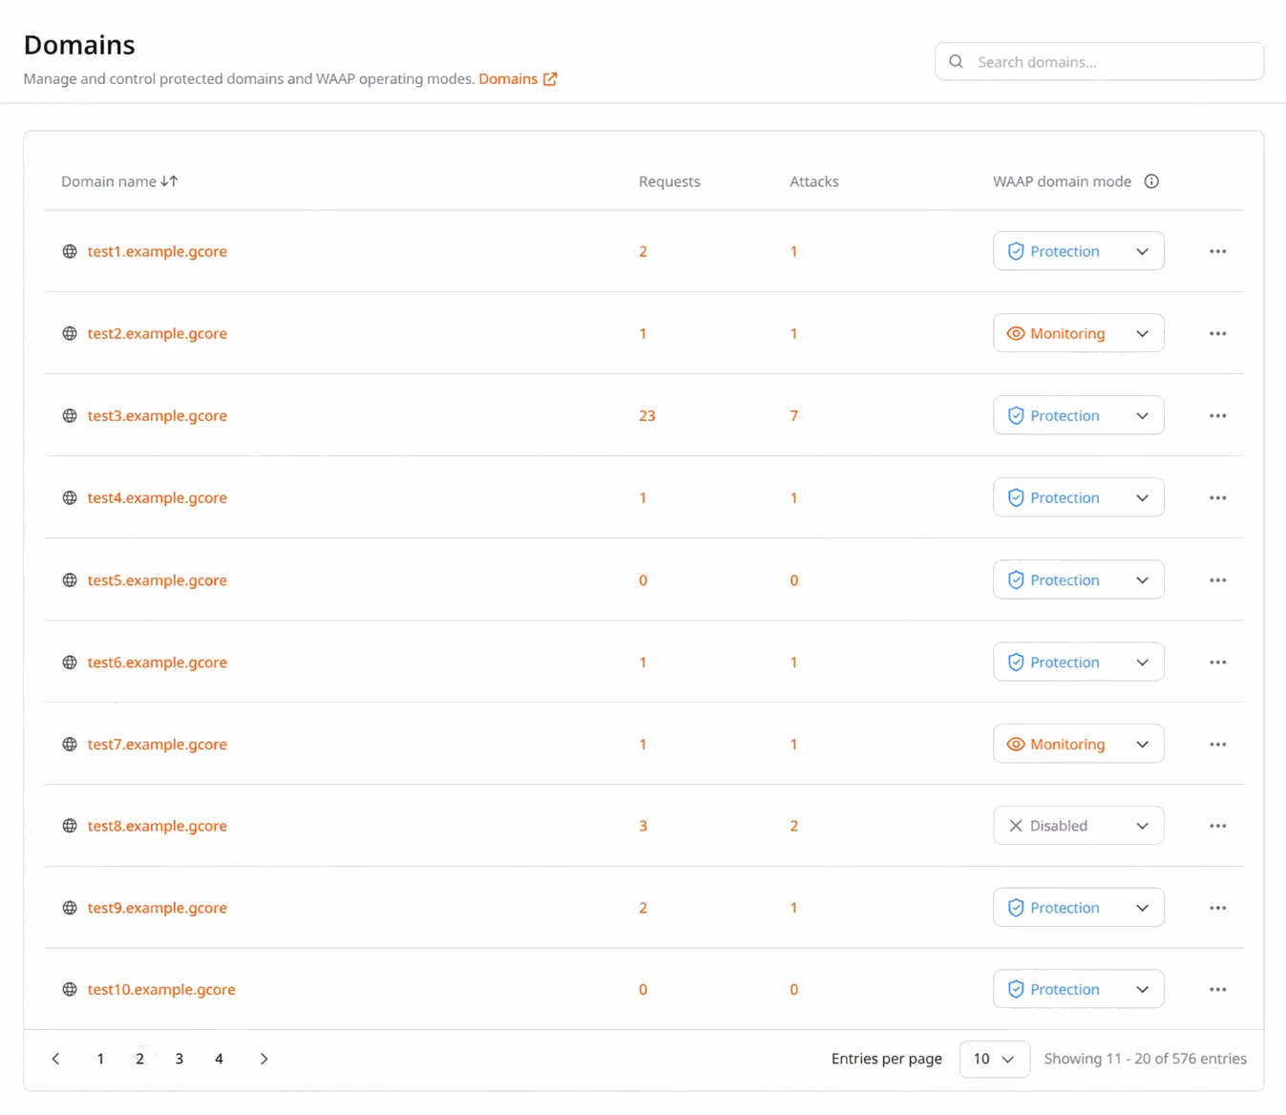1286x1115 pixels.
Task: Jump to page 4 in pagination
Action: [219, 1059]
